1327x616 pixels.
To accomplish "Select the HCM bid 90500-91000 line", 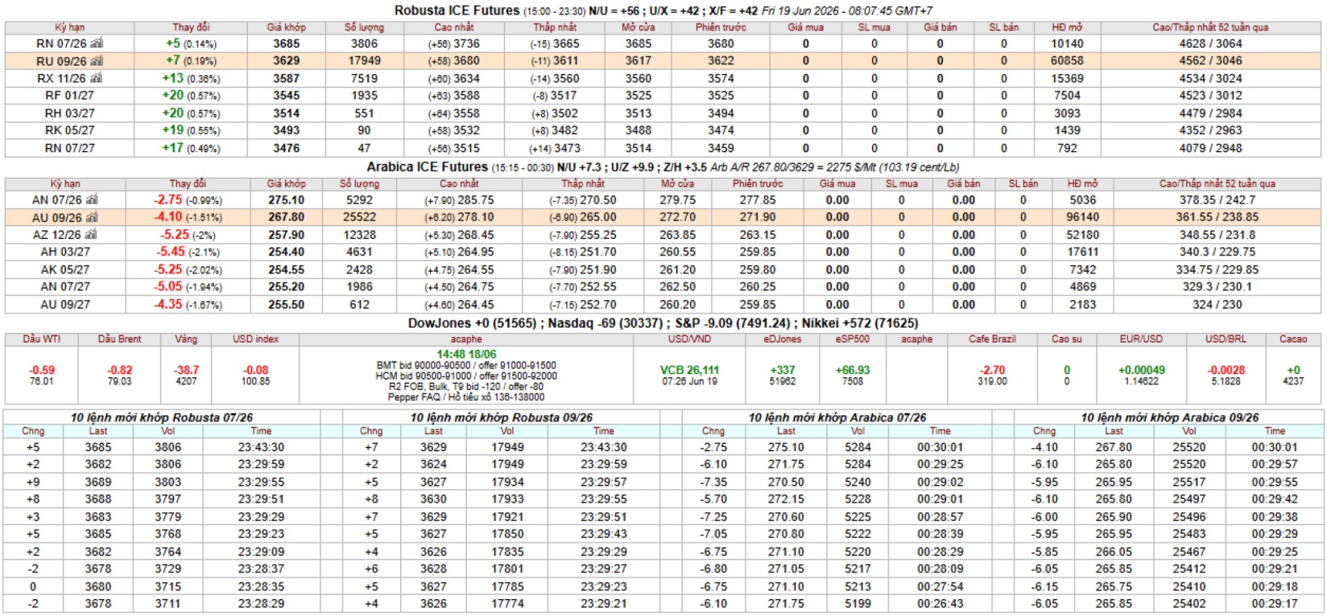I will [466, 376].
